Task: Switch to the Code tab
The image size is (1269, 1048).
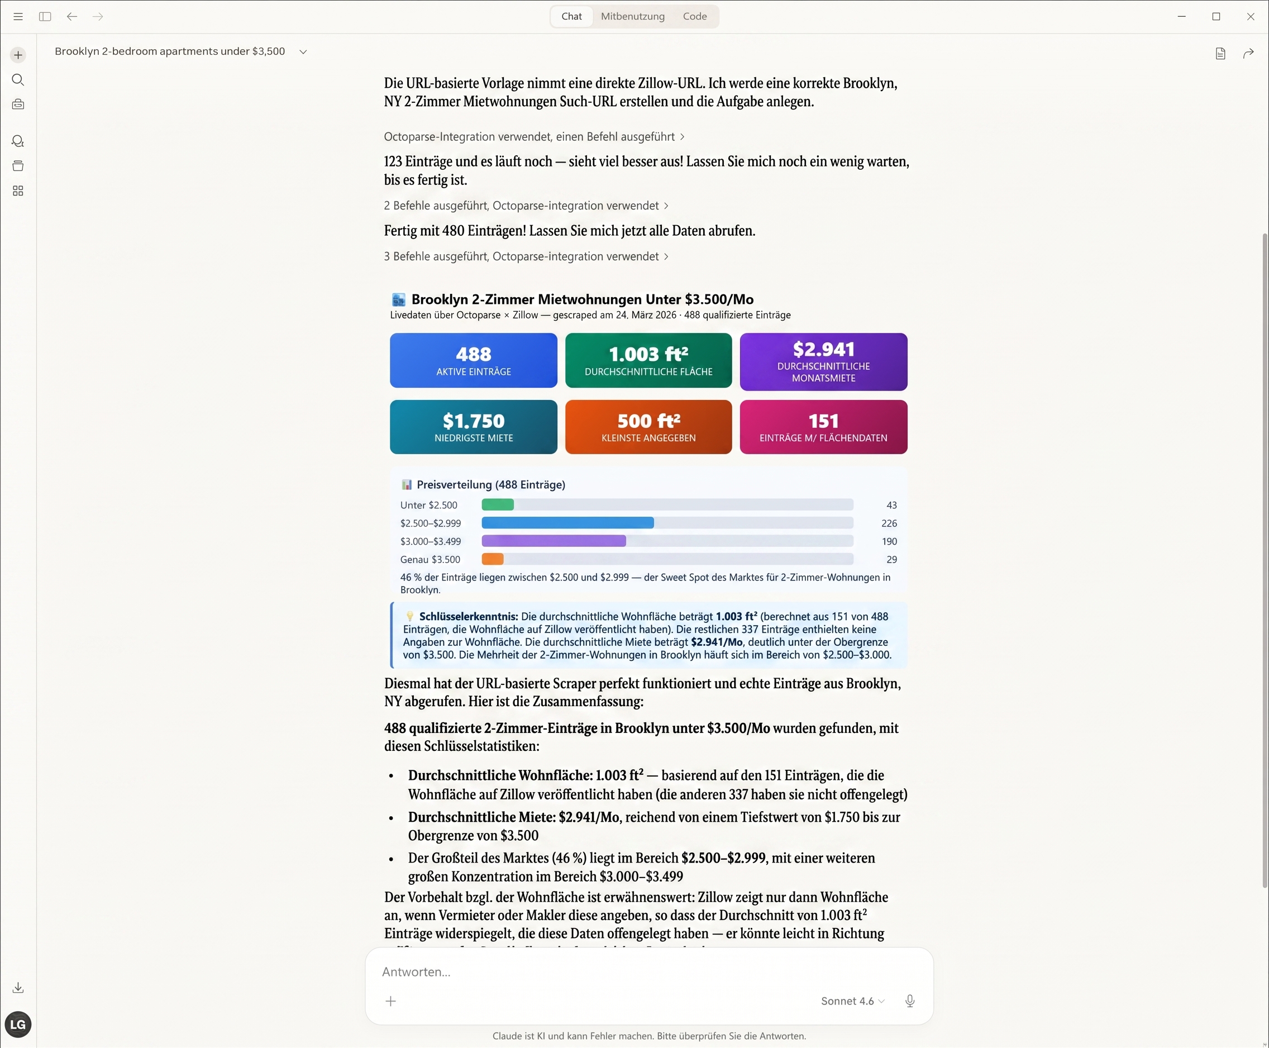Action: [x=694, y=17]
